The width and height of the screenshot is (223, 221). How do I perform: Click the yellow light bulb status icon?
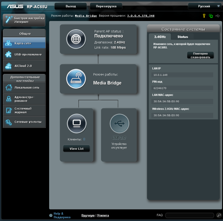pos(204,16)
